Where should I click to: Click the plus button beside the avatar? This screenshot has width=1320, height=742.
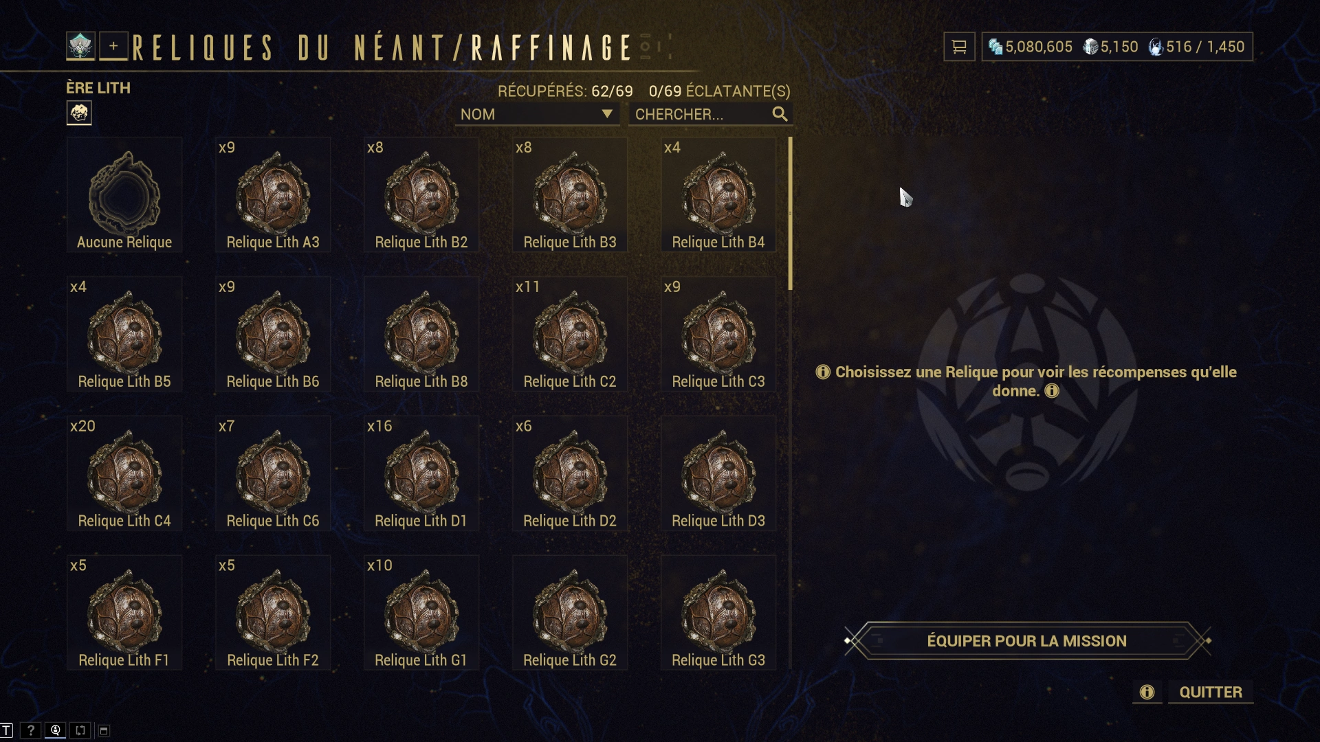click(x=113, y=47)
